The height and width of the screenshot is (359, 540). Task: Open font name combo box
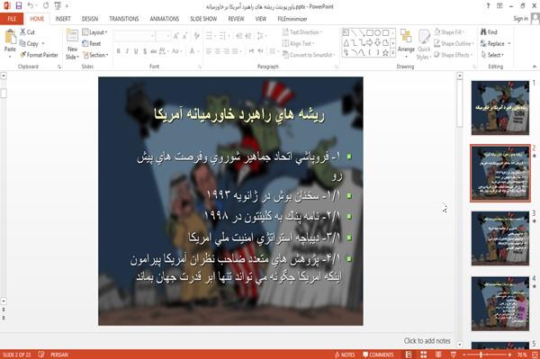[x=135, y=36]
